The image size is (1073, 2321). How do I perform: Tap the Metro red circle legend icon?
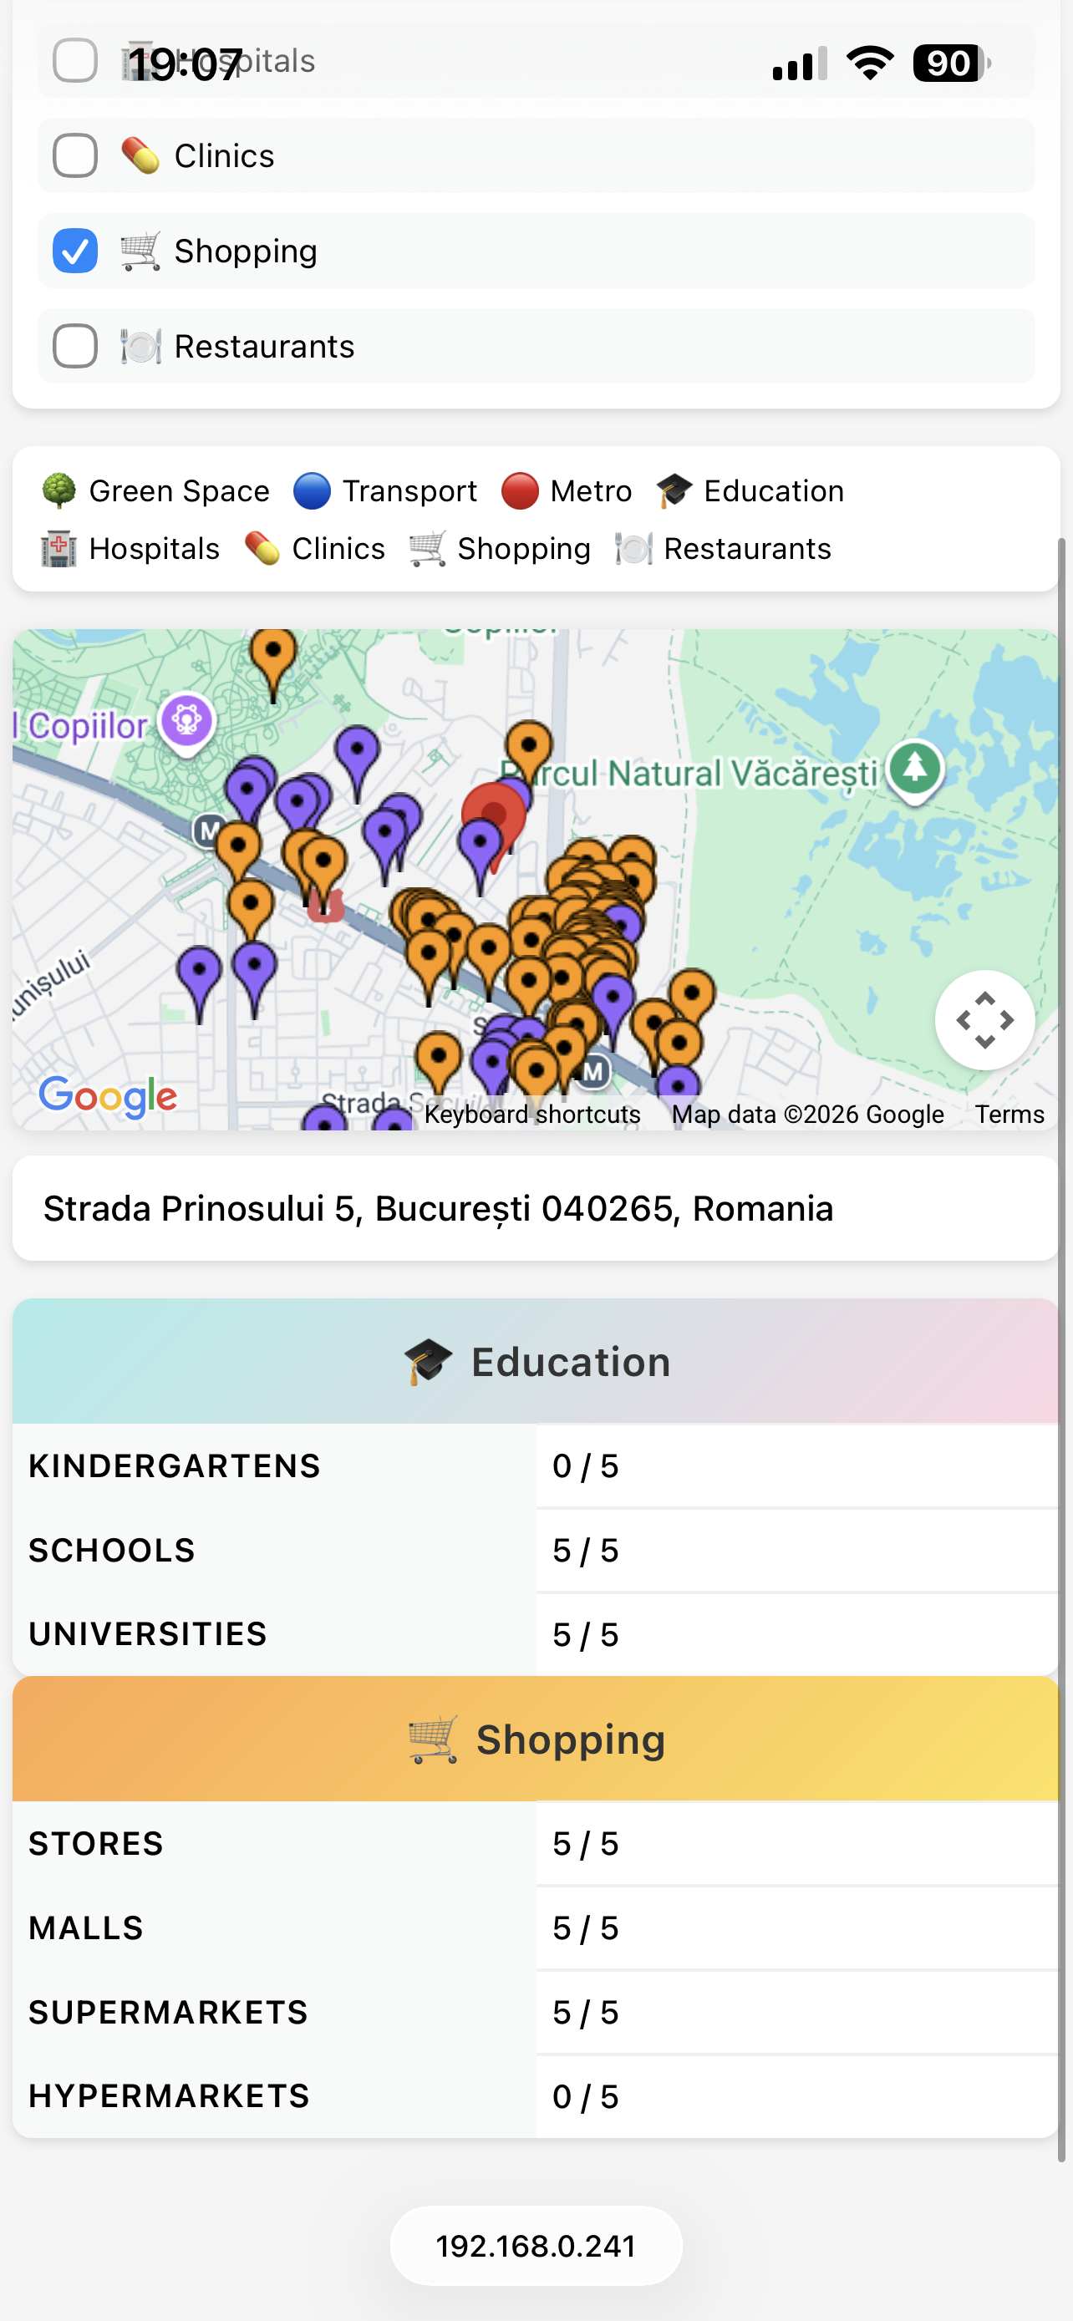[520, 491]
